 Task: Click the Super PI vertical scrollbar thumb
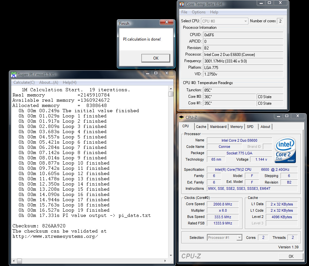pos(171,94)
